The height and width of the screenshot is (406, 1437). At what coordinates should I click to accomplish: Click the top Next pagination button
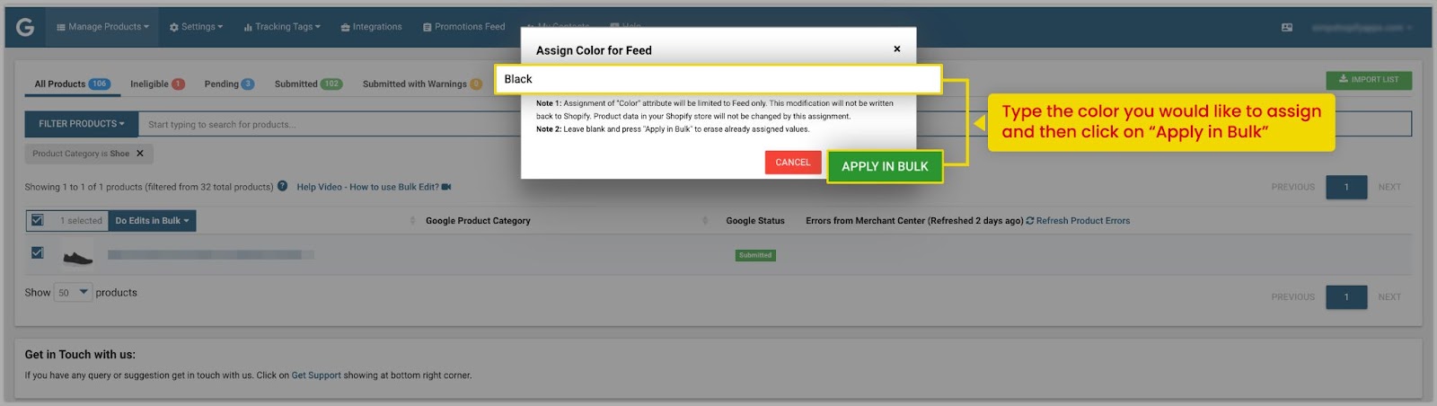coord(1389,187)
